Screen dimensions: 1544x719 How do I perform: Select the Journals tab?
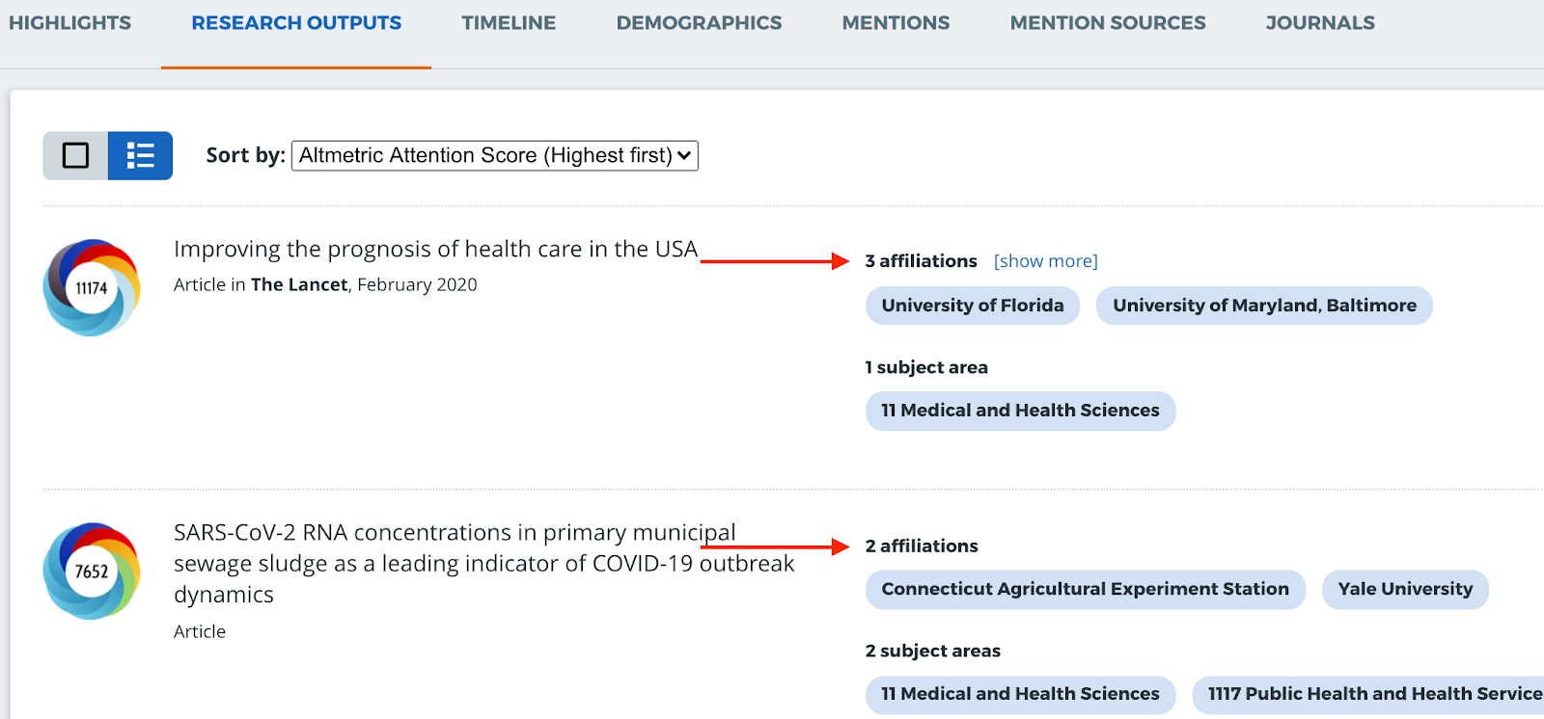pos(1320,23)
